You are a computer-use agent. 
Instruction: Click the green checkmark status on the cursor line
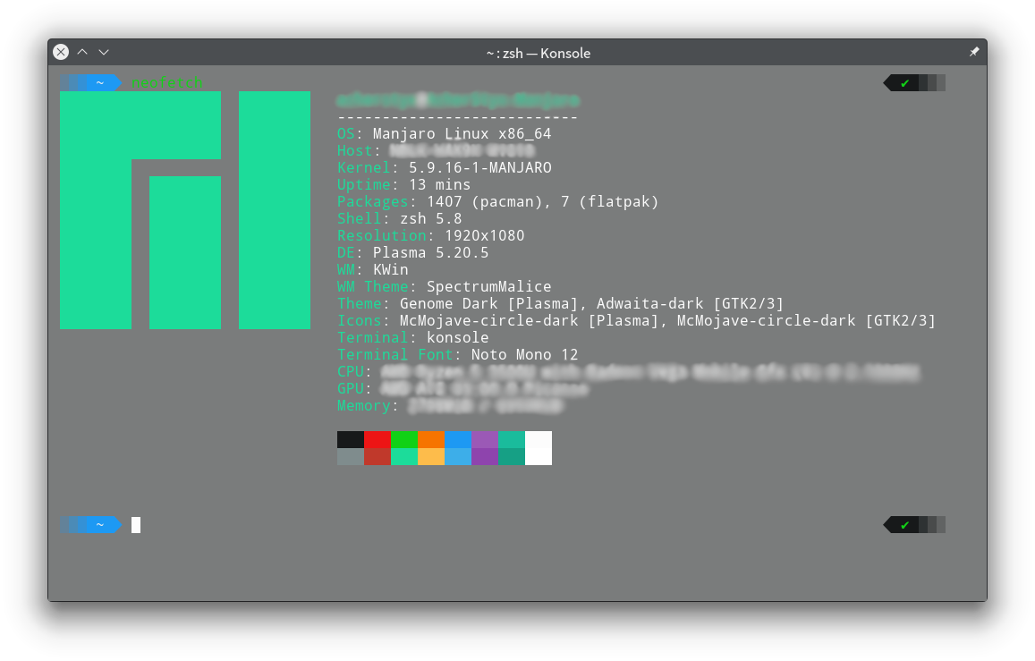pos(905,525)
